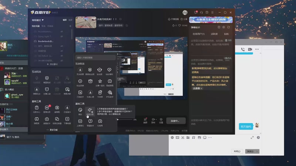This screenshot has width=296, height=166.
Task: Open 声音分离 speaker tool in popup
Action: tap(90, 111)
